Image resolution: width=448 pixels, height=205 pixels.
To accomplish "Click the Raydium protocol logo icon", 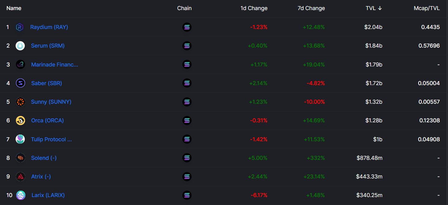I will tap(20, 27).
